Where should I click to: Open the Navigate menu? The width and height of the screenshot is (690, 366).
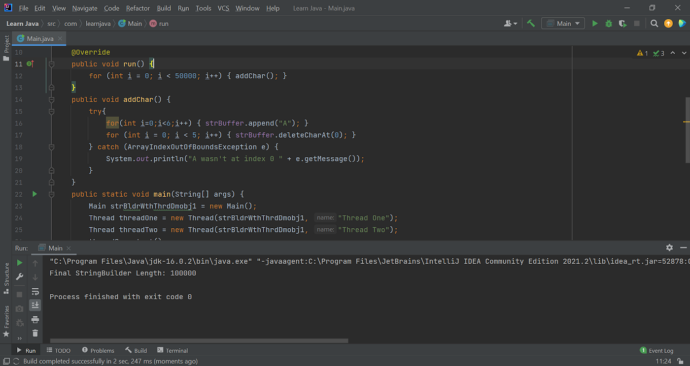85,8
